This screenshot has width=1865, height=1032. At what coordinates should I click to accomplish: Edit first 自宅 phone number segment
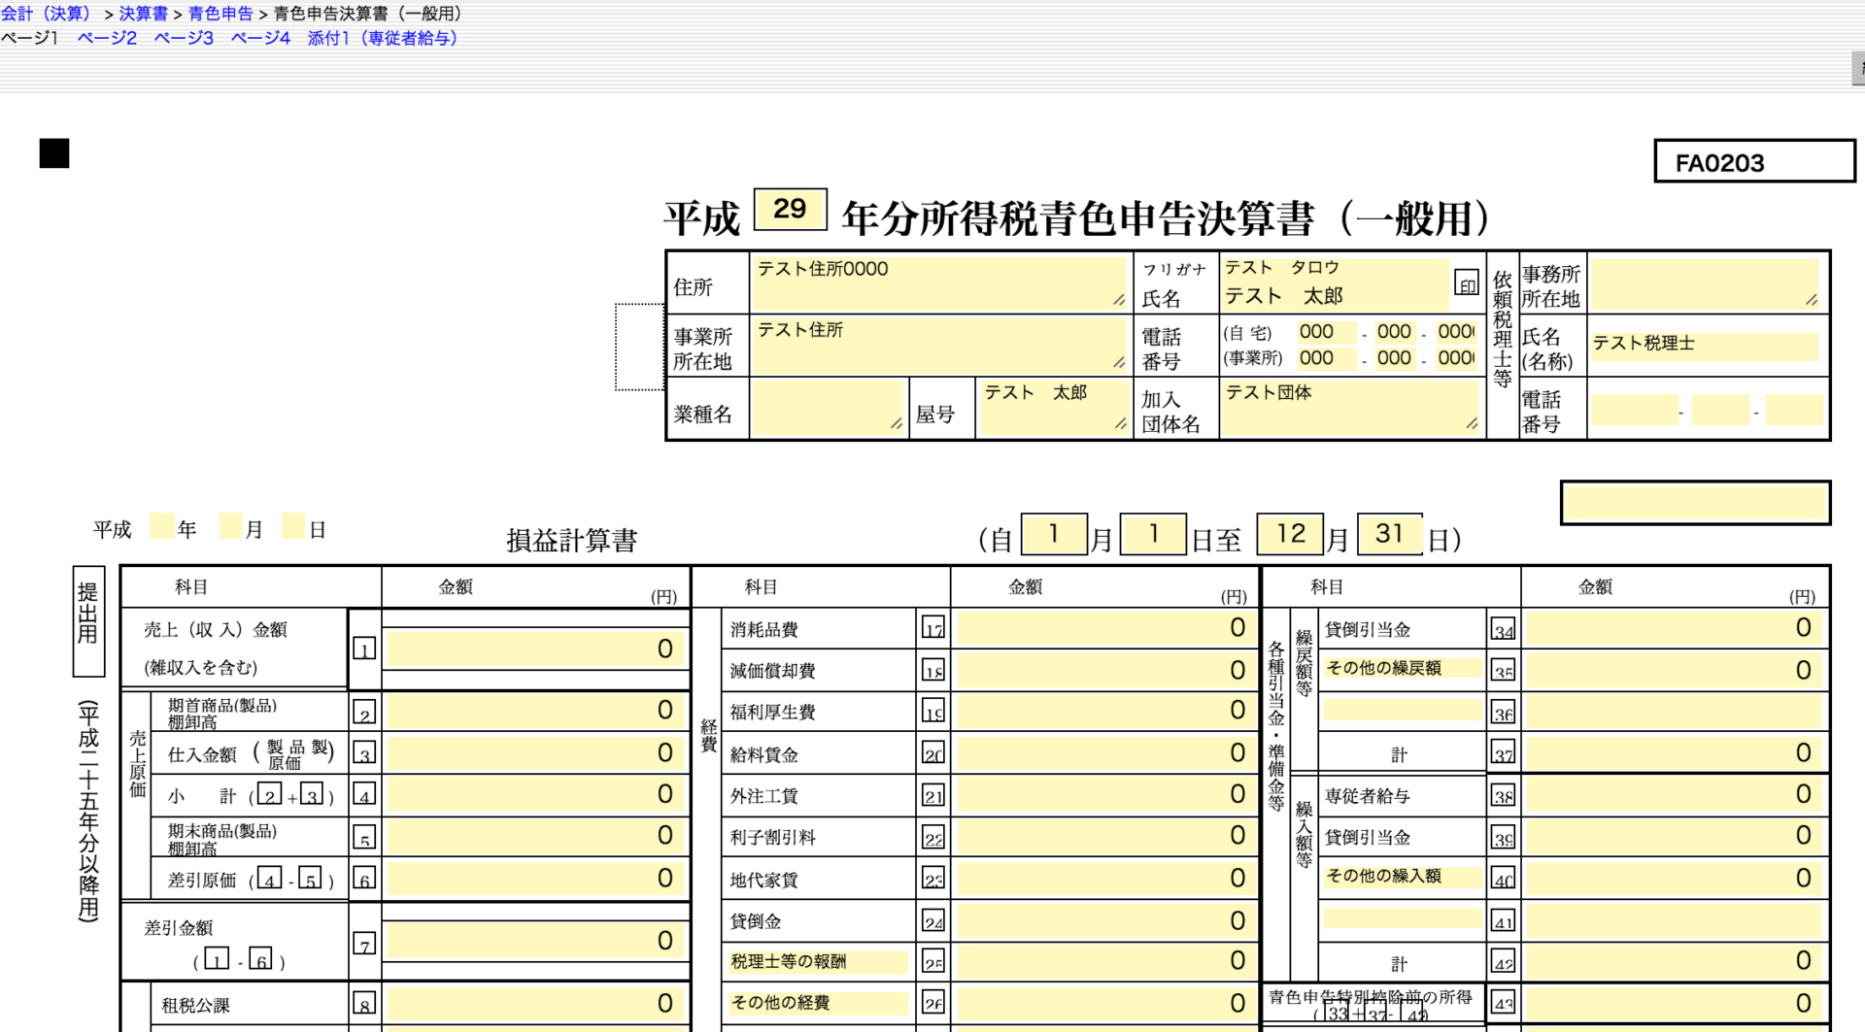tap(1326, 332)
